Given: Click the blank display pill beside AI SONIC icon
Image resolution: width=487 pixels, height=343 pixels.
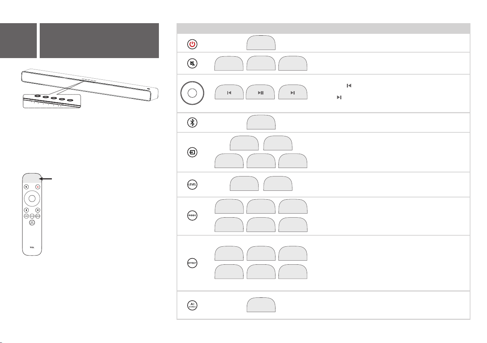Looking at the screenshot, I should pos(261,305).
